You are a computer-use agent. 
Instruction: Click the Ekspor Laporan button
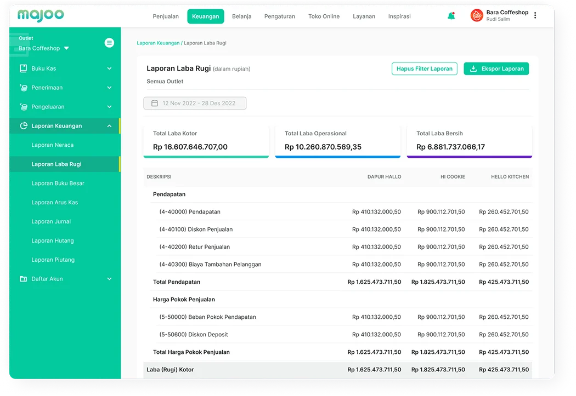pos(496,69)
